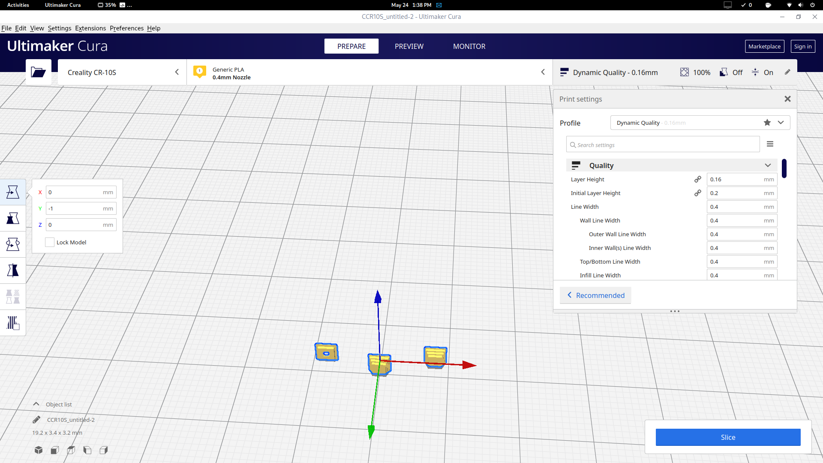Open the Preferences menu
This screenshot has width=823, height=463.
click(x=126, y=28)
